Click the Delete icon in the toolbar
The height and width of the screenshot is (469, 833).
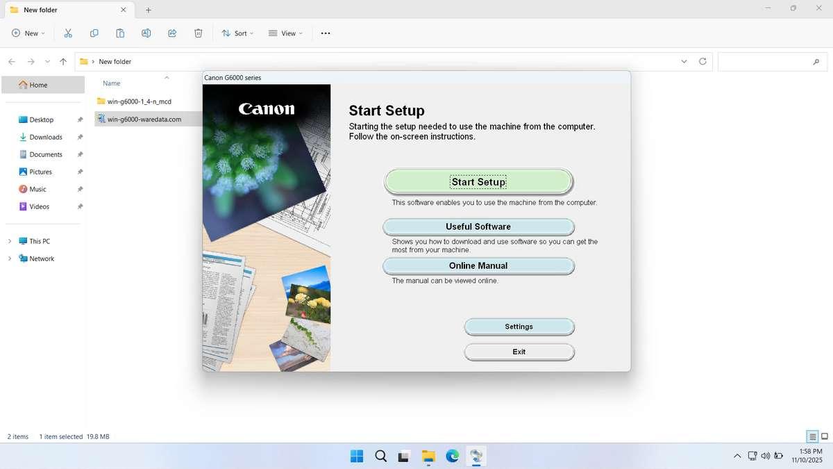point(198,33)
